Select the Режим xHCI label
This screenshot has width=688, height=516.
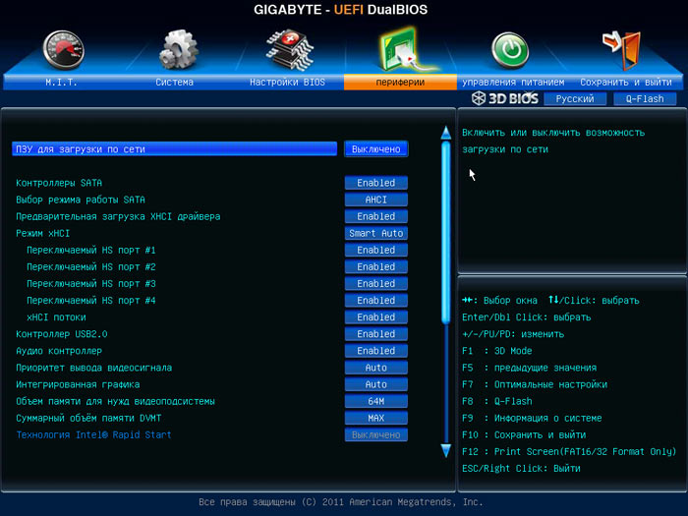(42, 234)
